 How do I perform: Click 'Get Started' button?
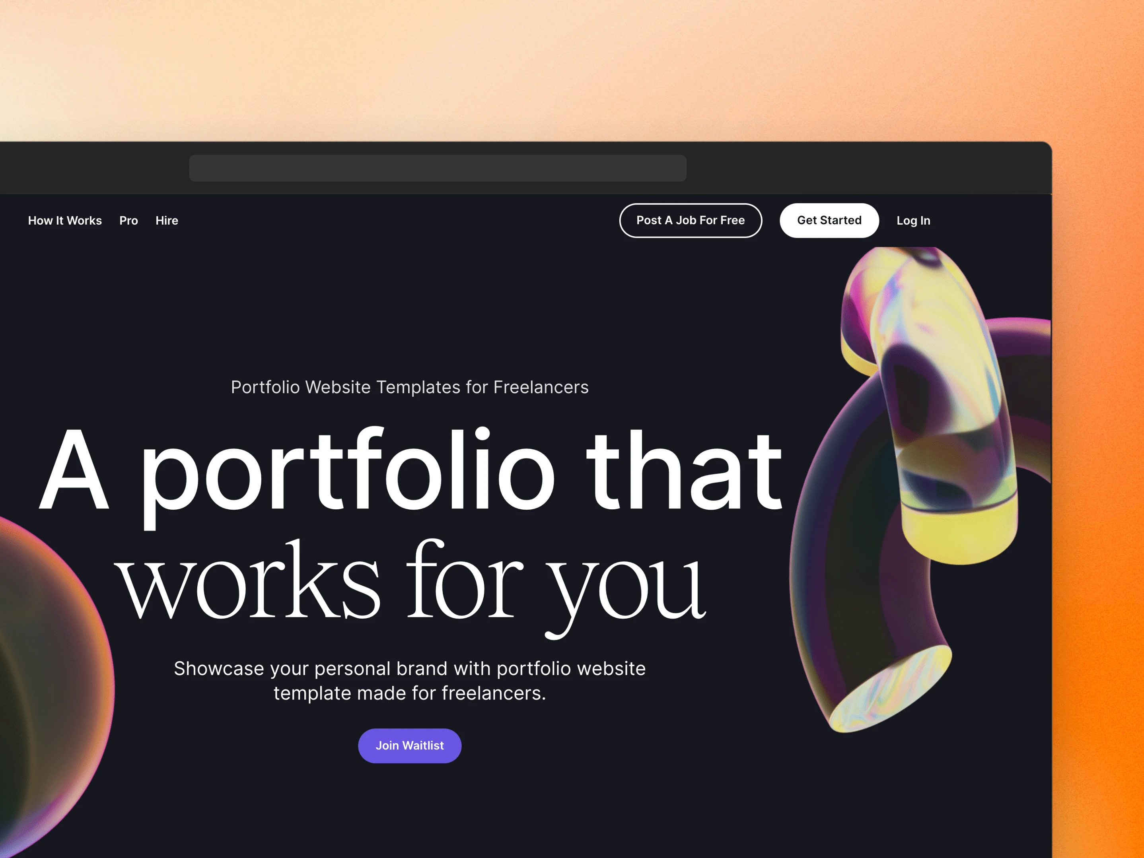(x=828, y=221)
